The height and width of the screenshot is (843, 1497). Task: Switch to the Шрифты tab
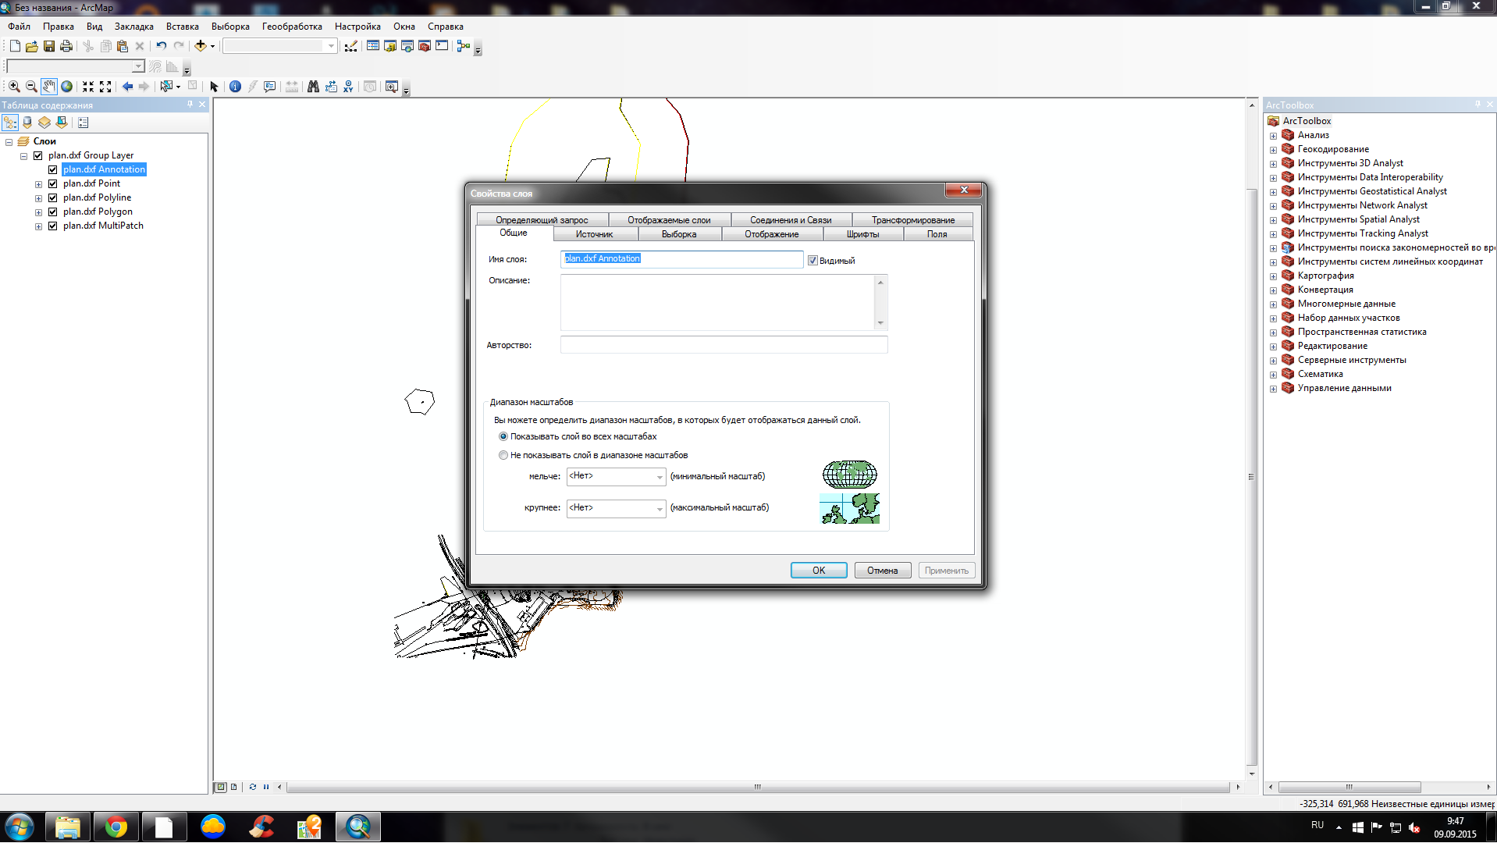click(862, 234)
